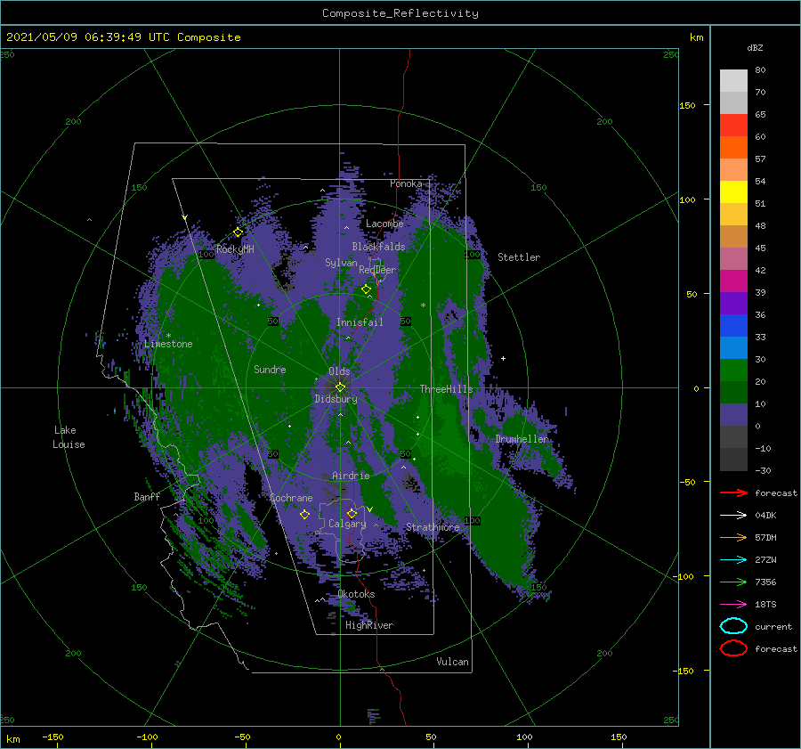Image resolution: width=801 pixels, height=749 pixels.
Task: Select the 80 dBZ light gray swatch
Action: [x=733, y=80]
